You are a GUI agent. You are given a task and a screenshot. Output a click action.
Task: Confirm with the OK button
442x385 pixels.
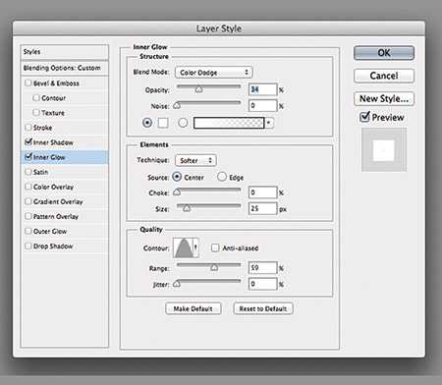(384, 53)
